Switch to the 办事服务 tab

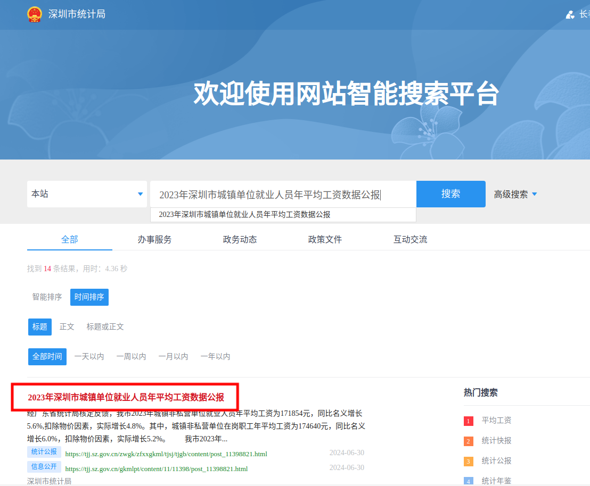coord(154,239)
